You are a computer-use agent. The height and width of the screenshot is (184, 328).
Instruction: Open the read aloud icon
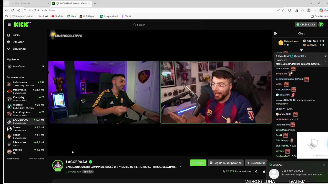click(x=279, y=10)
